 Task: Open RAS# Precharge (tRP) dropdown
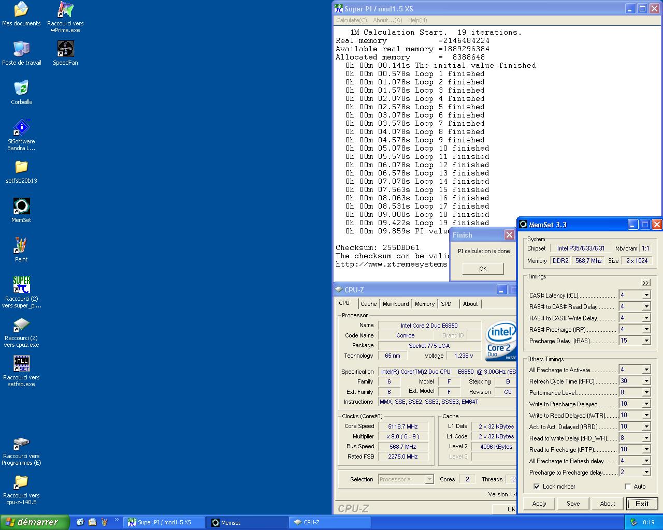(646, 329)
